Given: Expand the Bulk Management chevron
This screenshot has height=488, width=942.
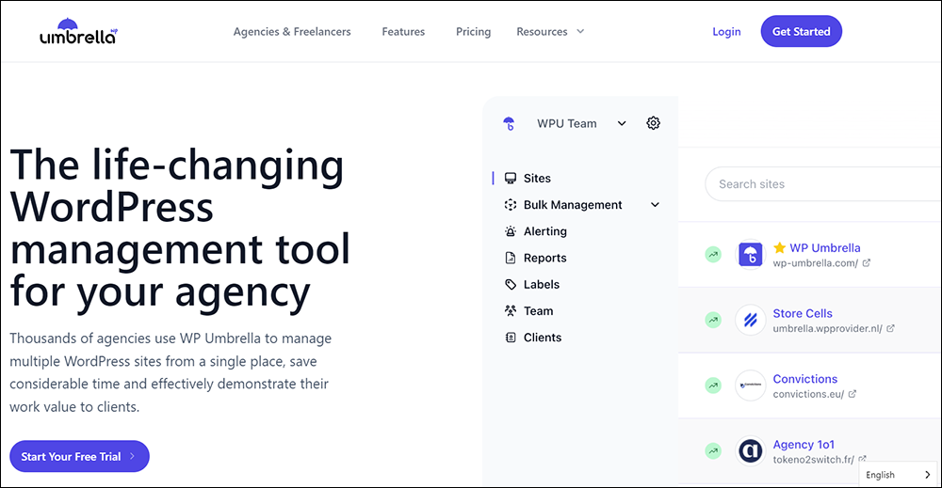Looking at the screenshot, I should pos(655,205).
